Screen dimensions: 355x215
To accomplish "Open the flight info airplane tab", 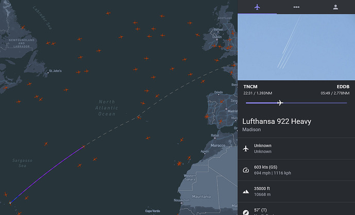I will [x=257, y=7].
